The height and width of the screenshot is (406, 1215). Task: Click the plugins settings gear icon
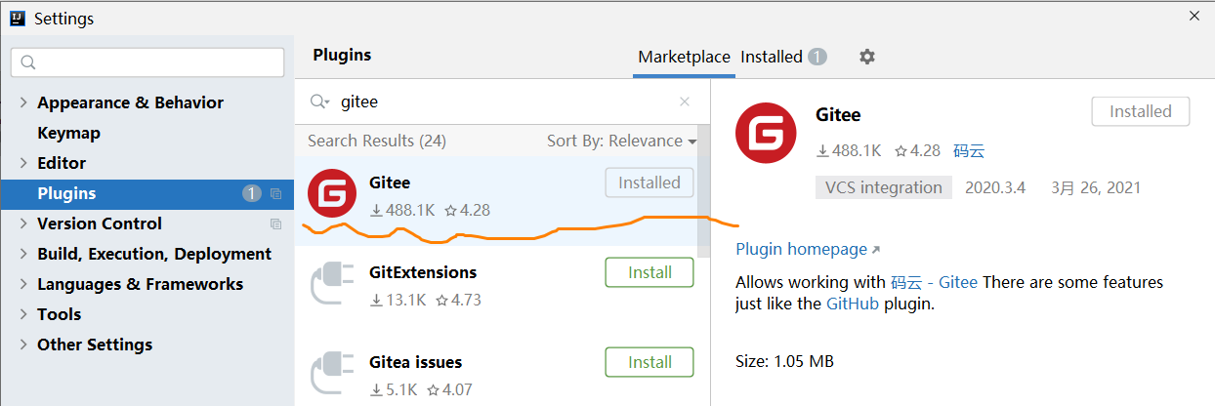[x=867, y=57]
